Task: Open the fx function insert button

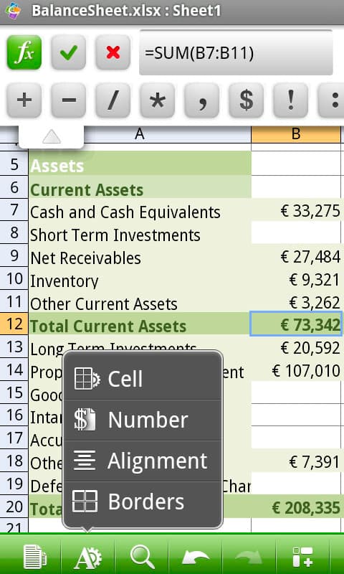Action: coord(24,52)
